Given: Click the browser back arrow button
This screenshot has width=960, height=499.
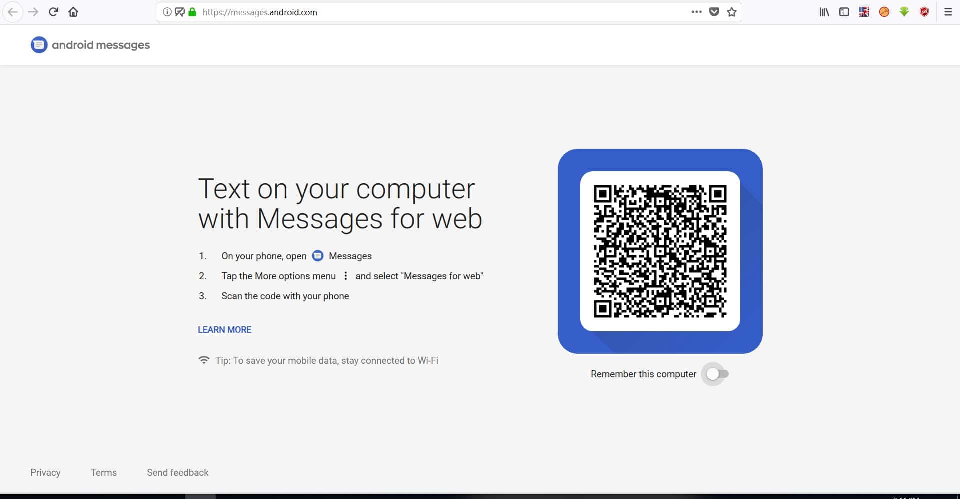Looking at the screenshot, I should pyautogui.click(x=13, y=12).
